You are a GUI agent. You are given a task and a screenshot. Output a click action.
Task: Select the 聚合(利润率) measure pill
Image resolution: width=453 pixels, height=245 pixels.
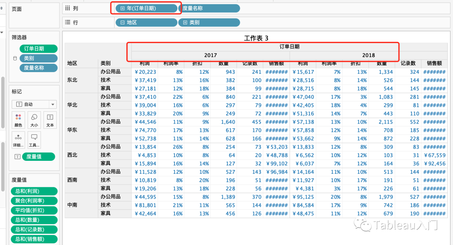click(x=34, y=201)
